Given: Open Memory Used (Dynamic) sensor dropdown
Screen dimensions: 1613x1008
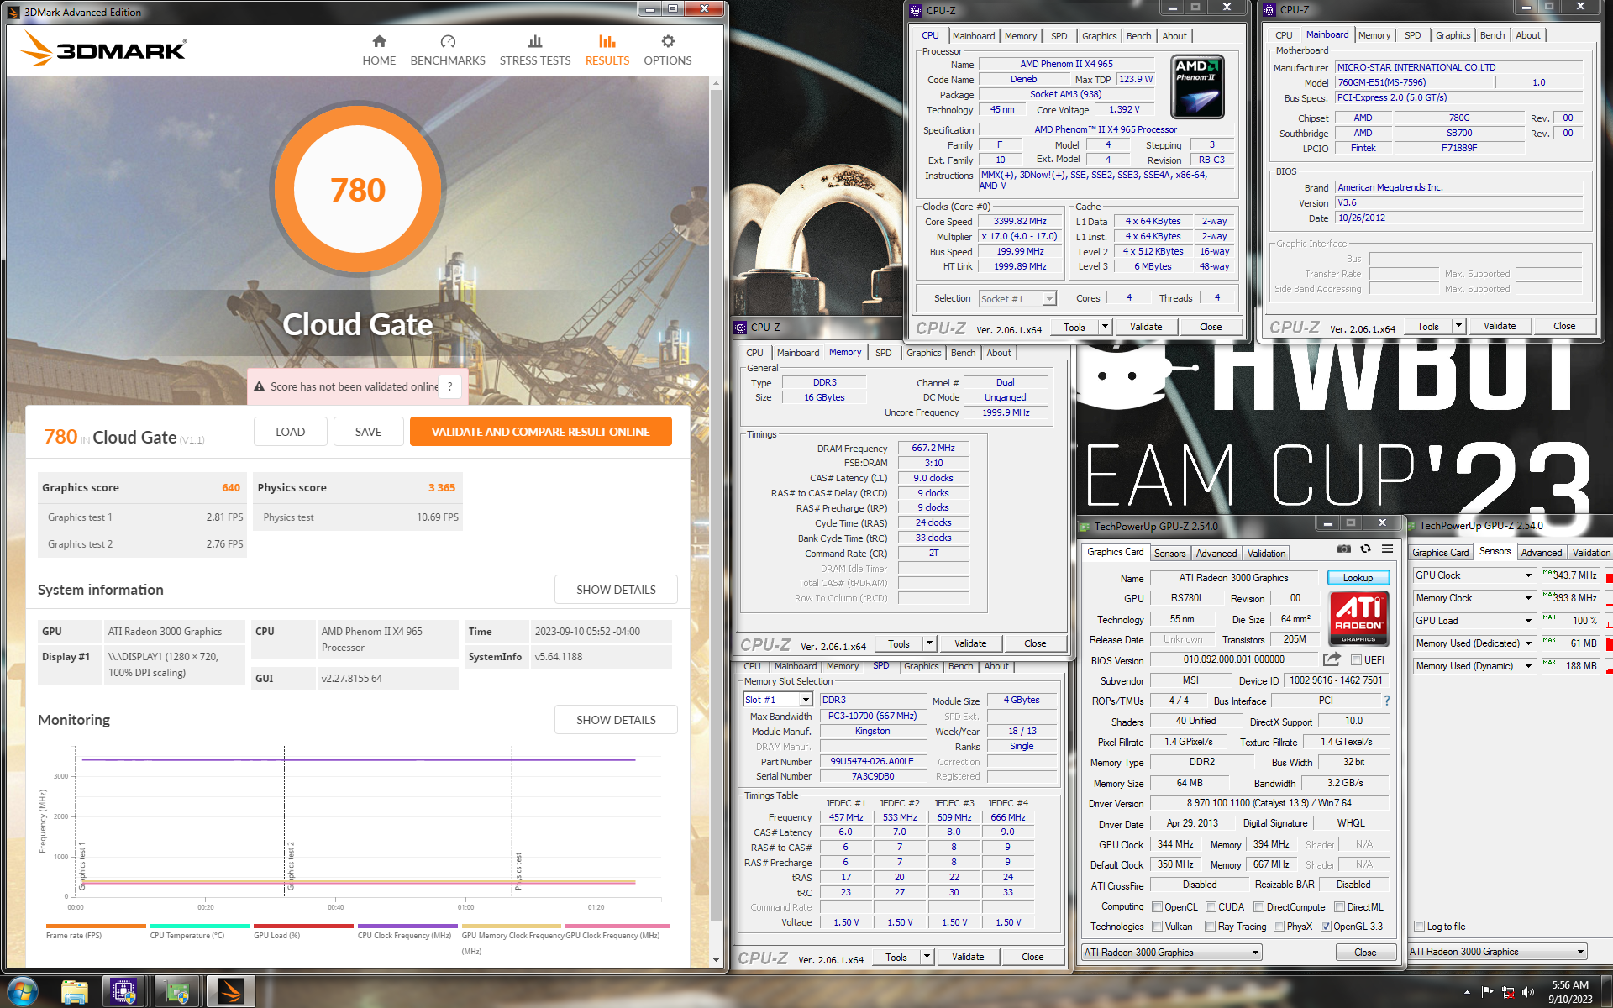Looking at the screenshot, I should click(x=1528, y=666).
